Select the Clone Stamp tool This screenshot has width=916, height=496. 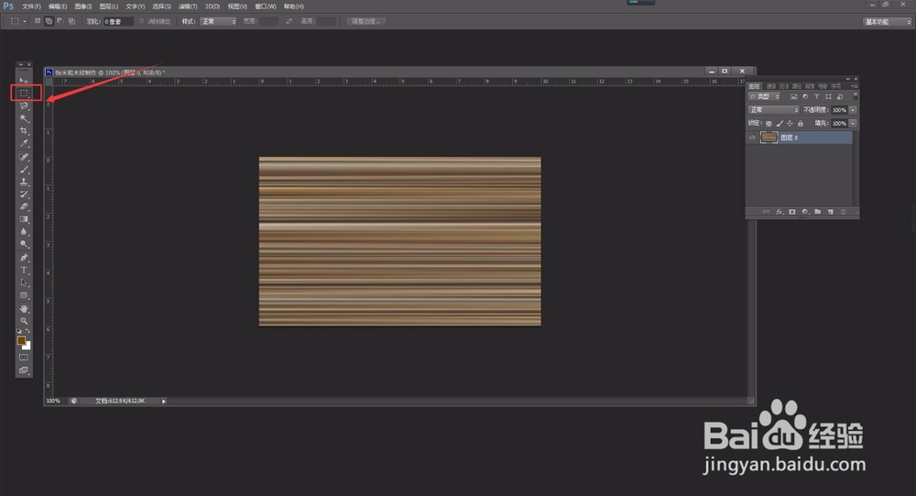[24, 182]
